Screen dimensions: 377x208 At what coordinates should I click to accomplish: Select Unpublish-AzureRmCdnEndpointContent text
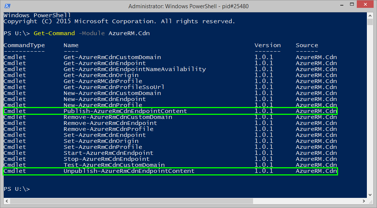[129, 171]
